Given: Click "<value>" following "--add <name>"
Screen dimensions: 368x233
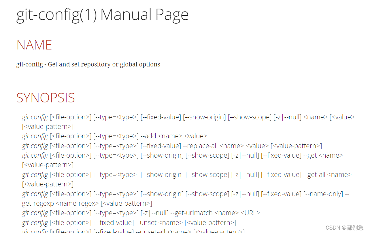Looking at the screenshot, I should [196, 136].
